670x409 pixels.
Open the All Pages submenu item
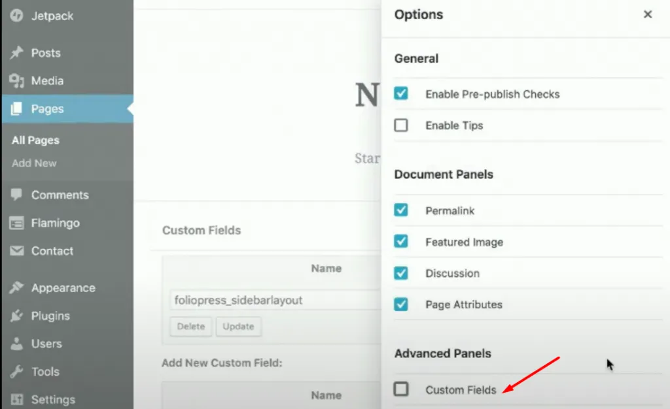tap(35, 140)
